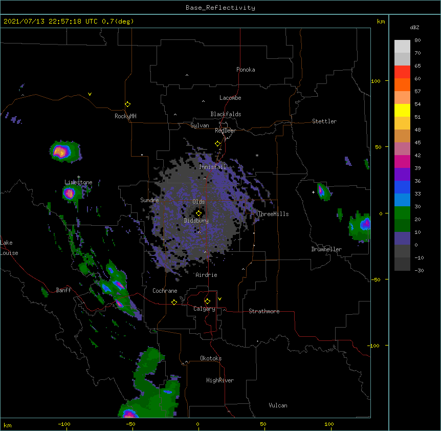Select the bright green 20-30 dBZ legend swatch
Image resolution: width=441 pixels, height=431 pixels.
pos(402,213)
